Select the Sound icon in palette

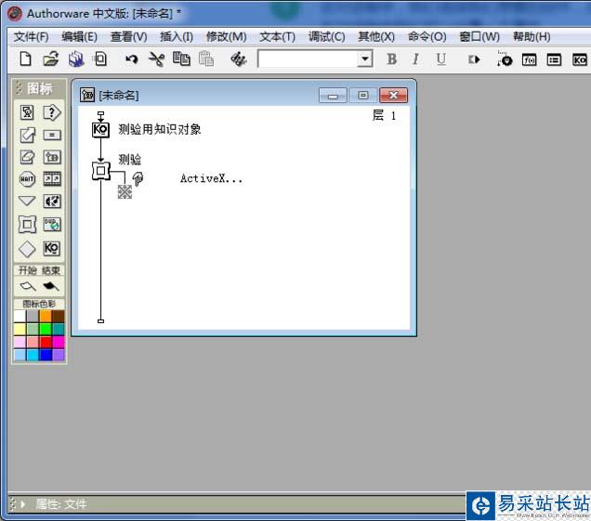point(52,202)
